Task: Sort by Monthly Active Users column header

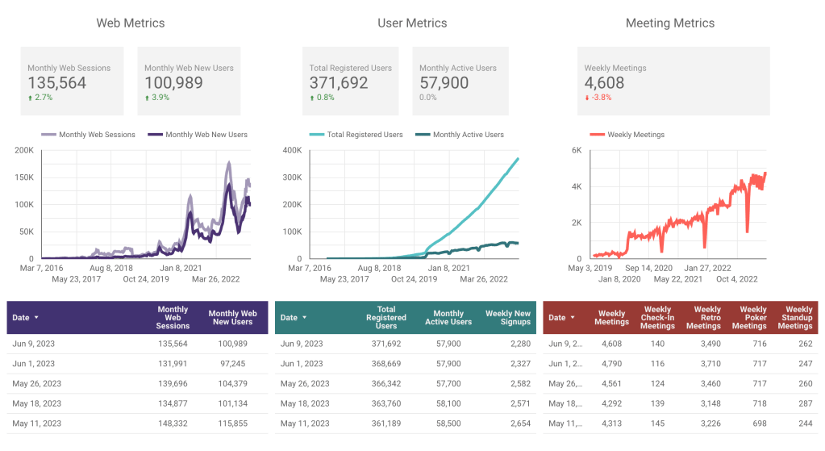Action: click(x=448, y=318)
